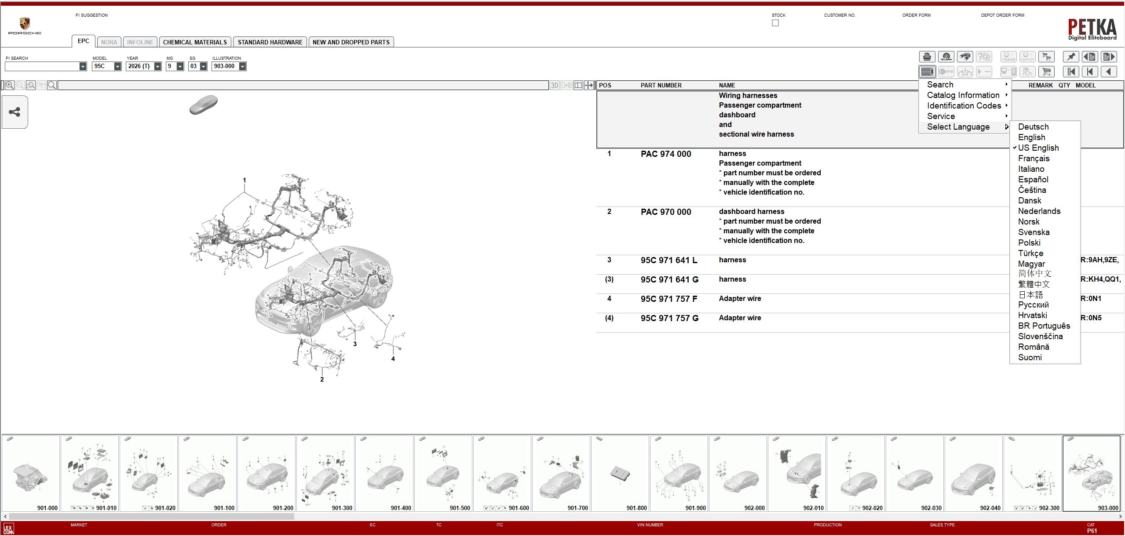Tick the STOCK checkbox
The width and height of the screenshot is (1125, 536).
[x=775, y=23]
